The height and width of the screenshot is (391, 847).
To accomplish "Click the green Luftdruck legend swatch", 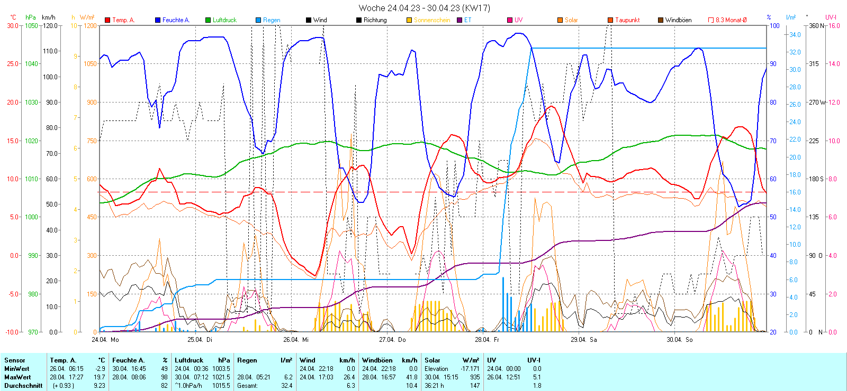I will pos(208,20).
